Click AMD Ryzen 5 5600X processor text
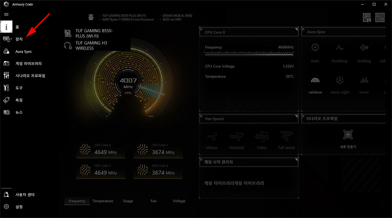The width and height of the screenshot is (392, 218). [128, 20]
